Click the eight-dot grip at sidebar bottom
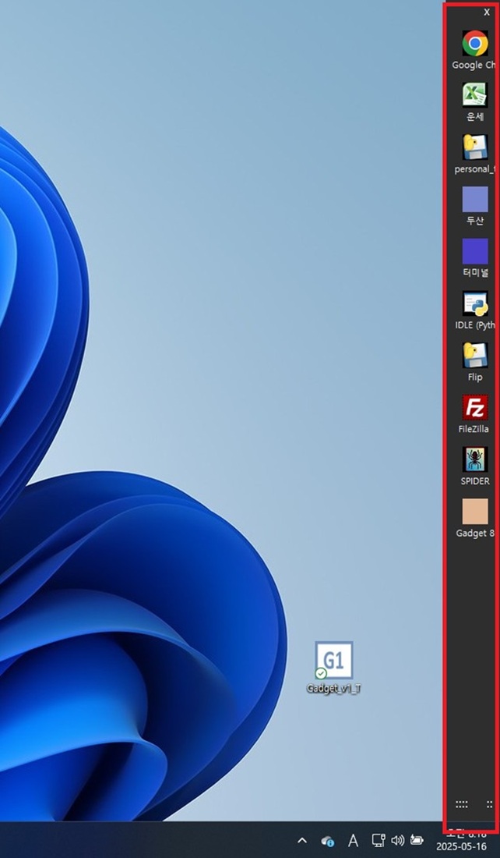This screenshot has width=500, height=858. (x=462, y=804)
